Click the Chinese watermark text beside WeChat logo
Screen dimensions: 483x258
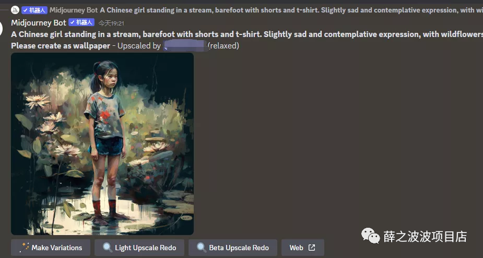pyautogui.click(x=425, y=237)
